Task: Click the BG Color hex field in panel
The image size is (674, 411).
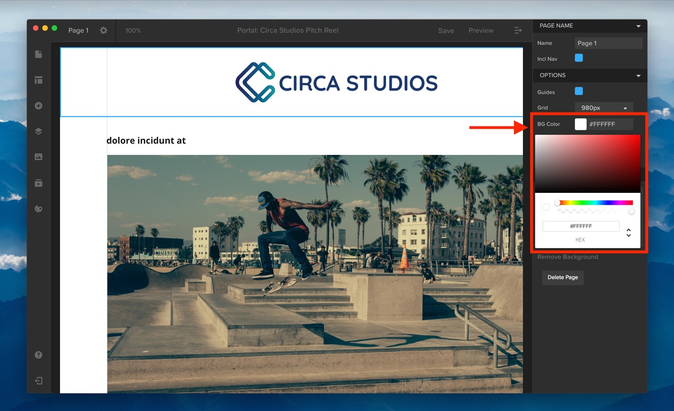Action: point(610,124)
